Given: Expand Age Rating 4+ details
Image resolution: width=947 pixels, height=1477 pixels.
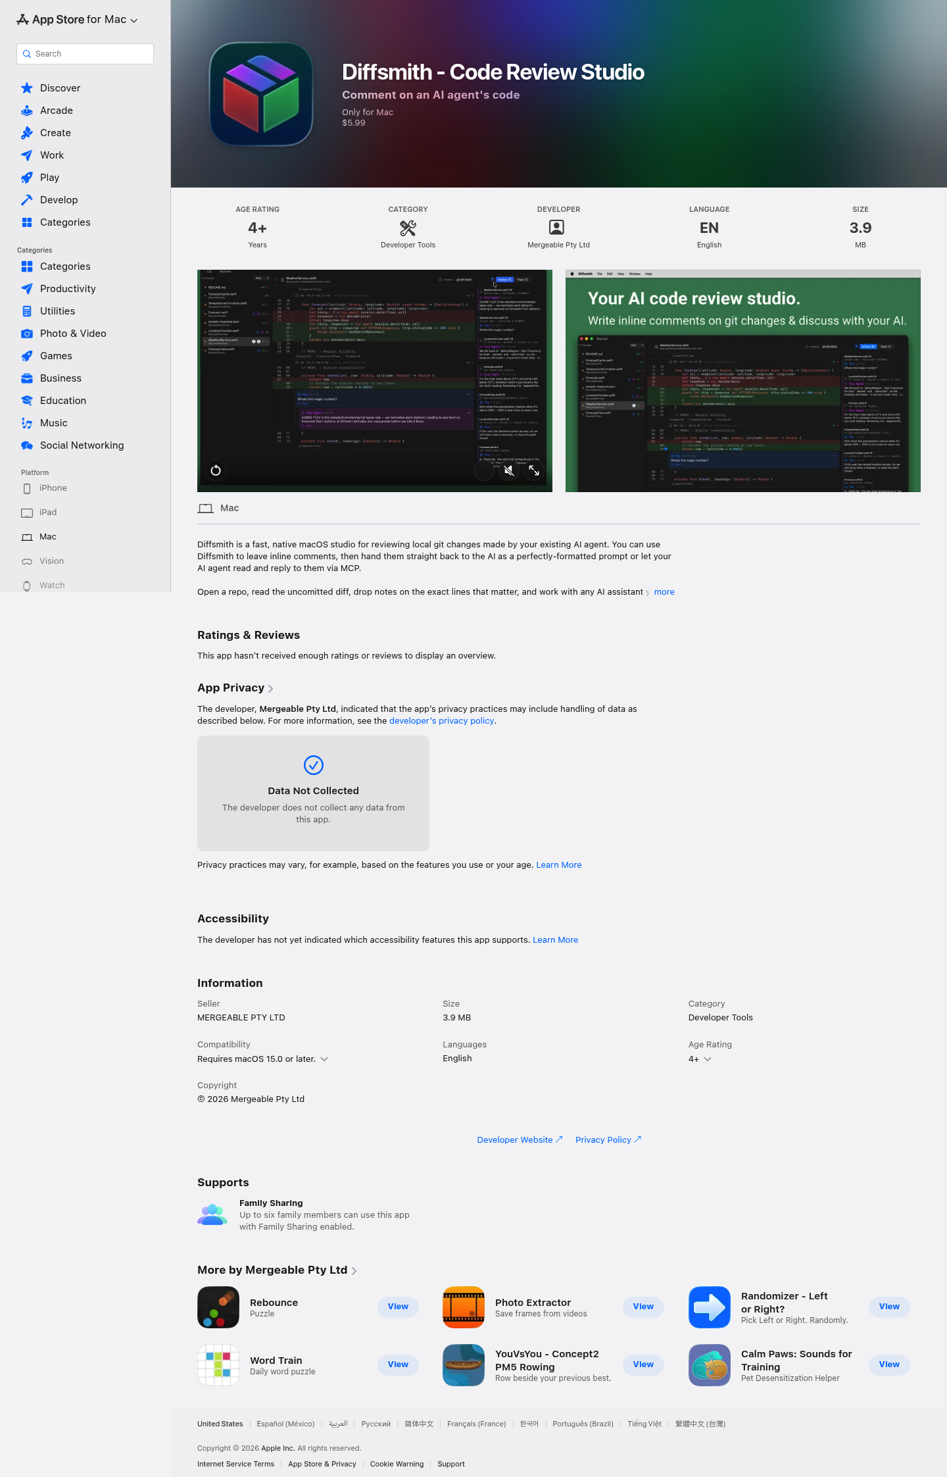Looking at the screenshot, I should click(708, 1059).
